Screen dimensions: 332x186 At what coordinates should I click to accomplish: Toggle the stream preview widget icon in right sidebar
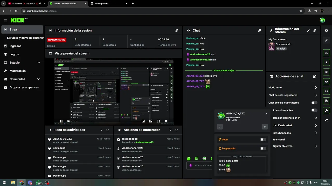pos(326,53)
